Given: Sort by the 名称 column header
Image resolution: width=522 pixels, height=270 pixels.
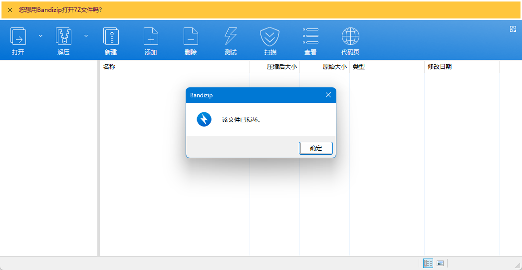Looking at the screenshot, I should pos(175,66).
